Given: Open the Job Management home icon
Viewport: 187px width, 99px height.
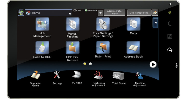Looking at the screenshot, I should point(42,24).
